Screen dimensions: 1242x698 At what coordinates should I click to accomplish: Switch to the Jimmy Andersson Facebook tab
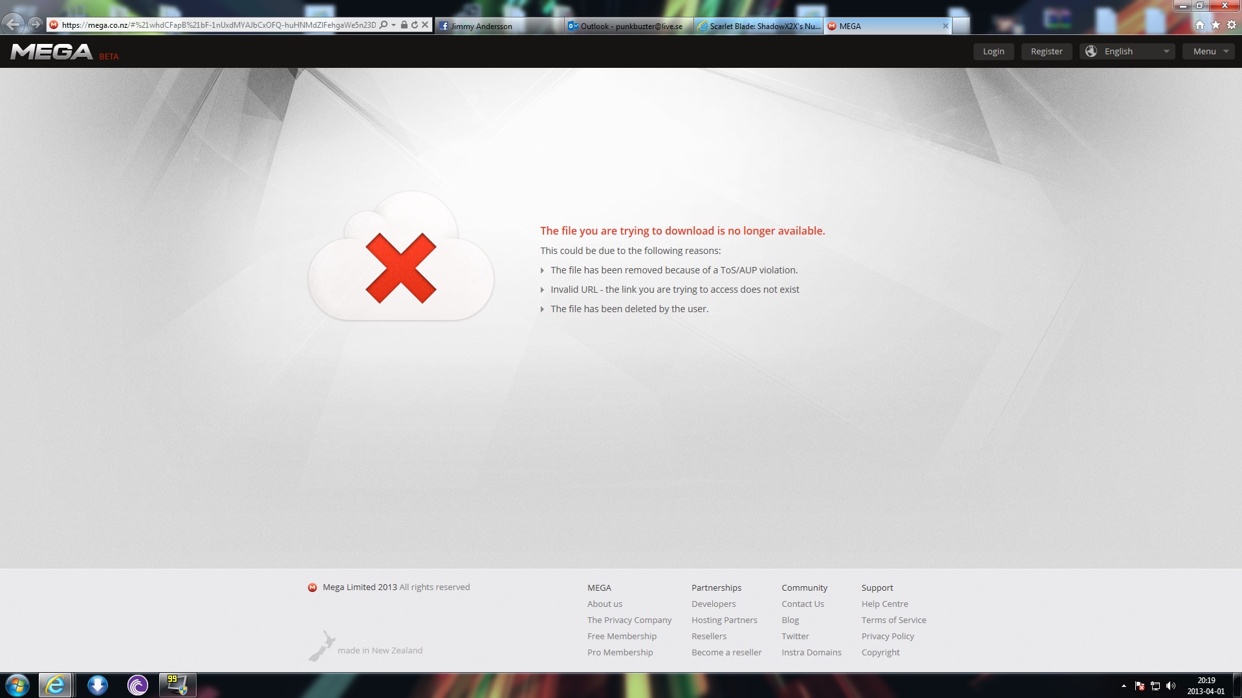pyautogui.click(x=498, y=26)
